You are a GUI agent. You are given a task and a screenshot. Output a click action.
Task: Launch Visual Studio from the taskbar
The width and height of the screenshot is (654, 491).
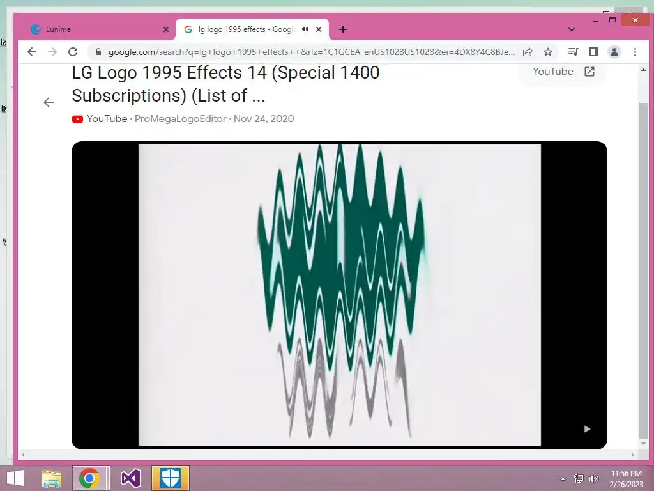click(x=130, y=478)
